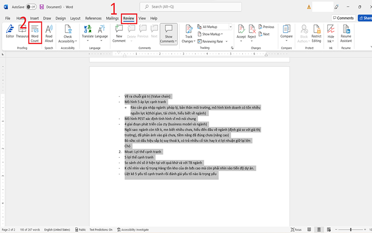Toggle Show Comments
The image size is (372, 233).
(x=168, y=34)
